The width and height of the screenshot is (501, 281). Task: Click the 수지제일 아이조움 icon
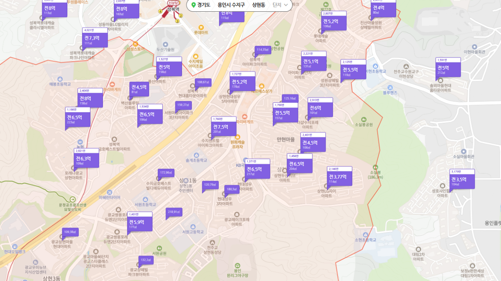[x=196, y=56]
